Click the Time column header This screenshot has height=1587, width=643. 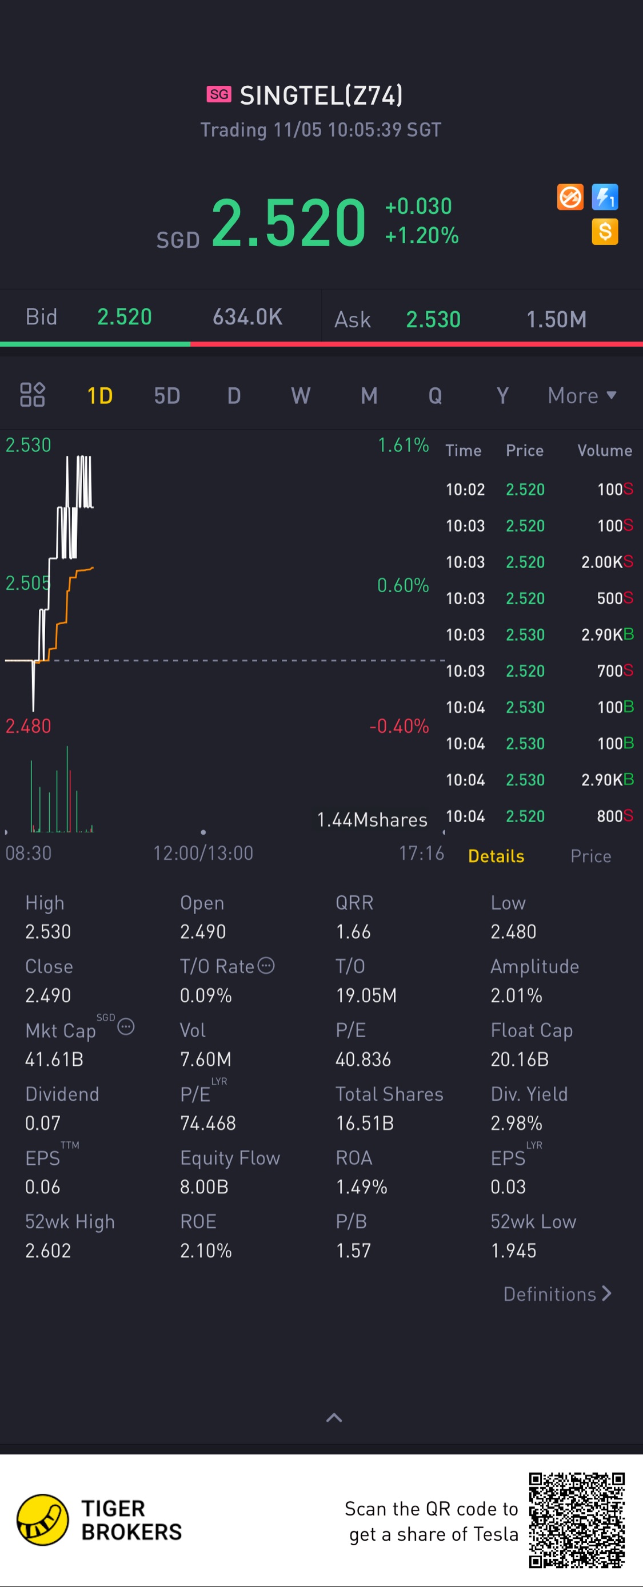pyautogui.click(x=464, y=450)
